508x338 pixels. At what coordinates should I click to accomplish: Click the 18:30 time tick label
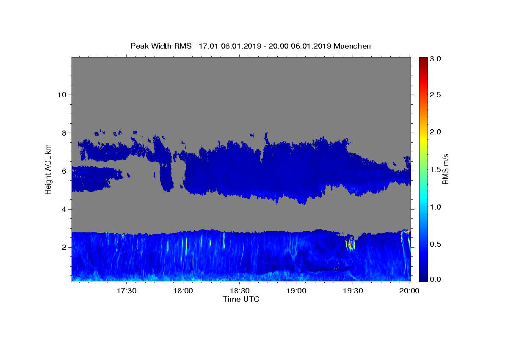pyautogui.click(x=239, y=291)
